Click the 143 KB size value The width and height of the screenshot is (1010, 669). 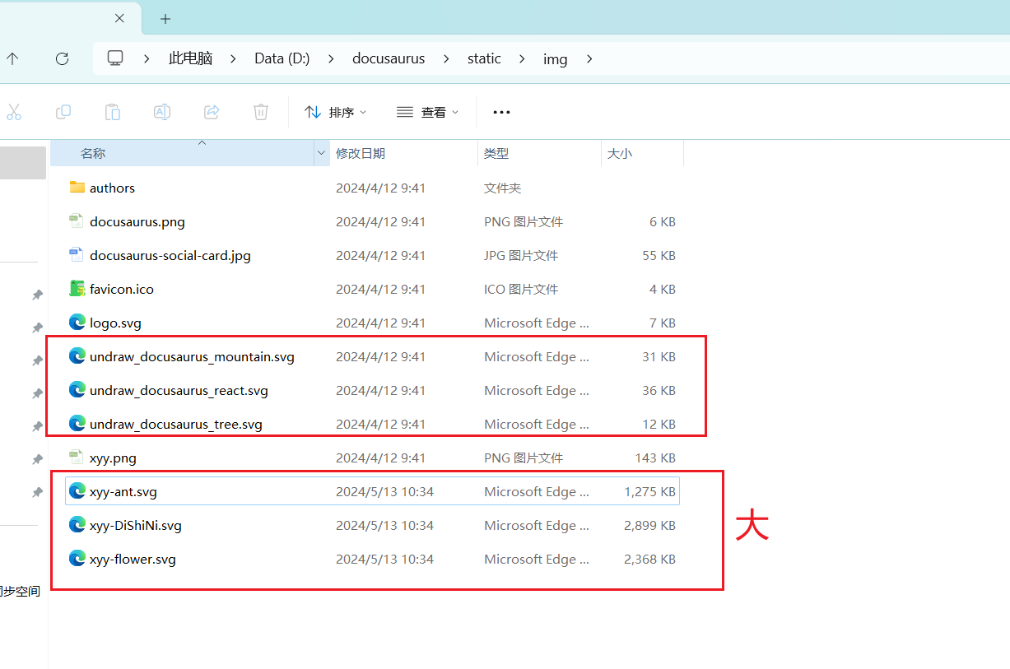click(655, 458)
